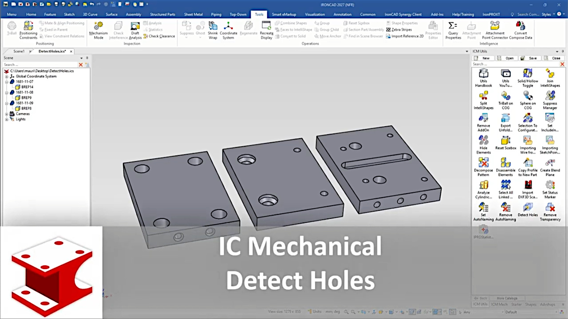Toggle Zebra Stripes display

[399, 30]
